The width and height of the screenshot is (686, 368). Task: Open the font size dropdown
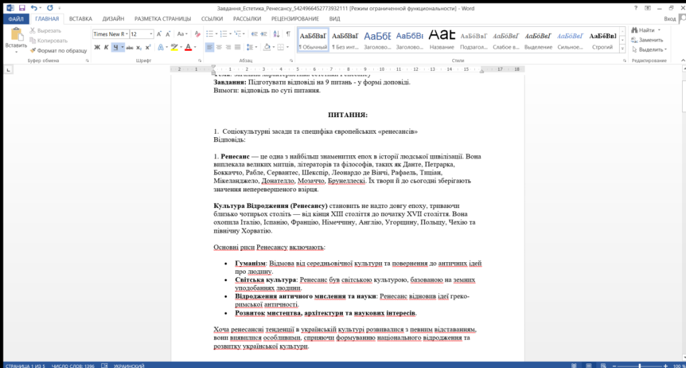point(151,34)
